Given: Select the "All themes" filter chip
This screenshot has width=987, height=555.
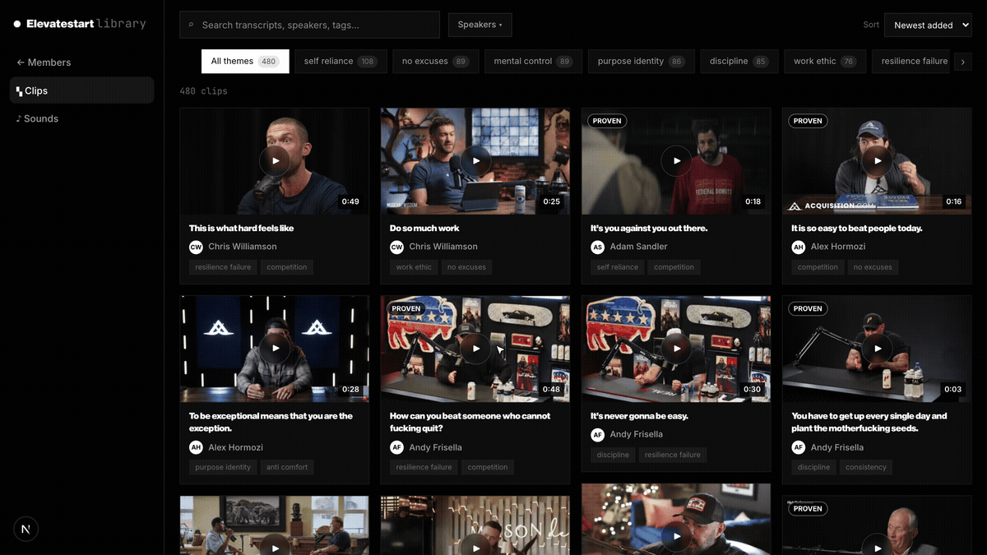Looking at the screenshot, I should pyautogui.click(x=245, y=61).
